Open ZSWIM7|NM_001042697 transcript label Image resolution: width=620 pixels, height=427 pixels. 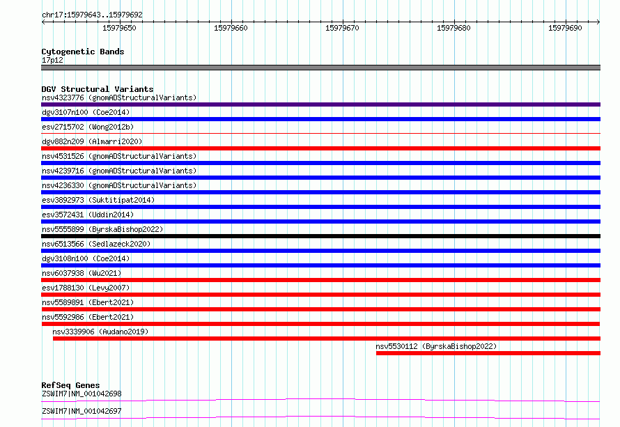(x=82, y=411)
